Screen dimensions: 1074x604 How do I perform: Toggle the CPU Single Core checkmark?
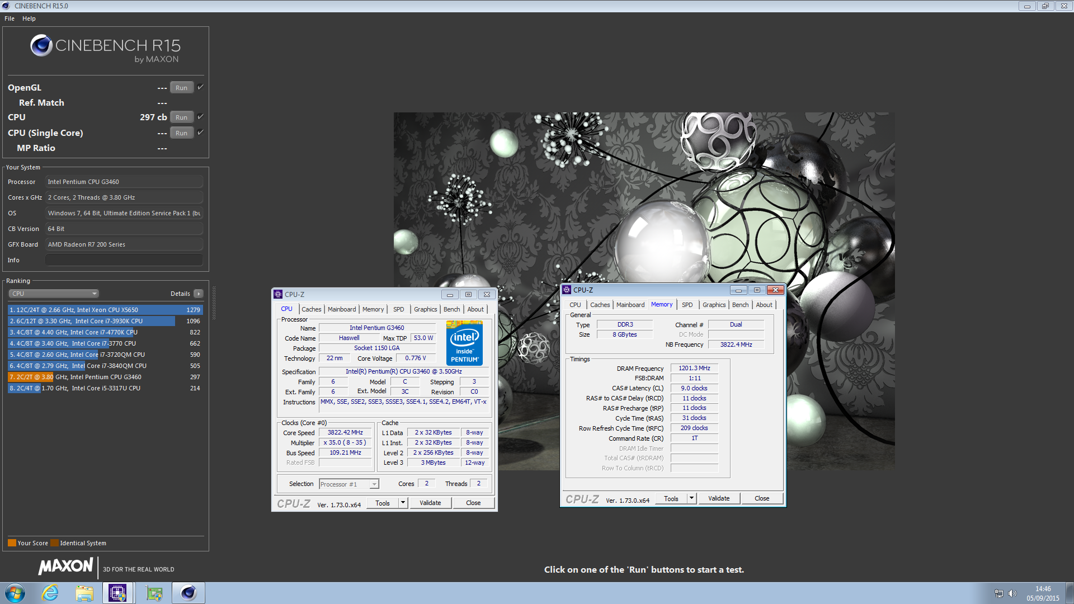click(200, 133)
